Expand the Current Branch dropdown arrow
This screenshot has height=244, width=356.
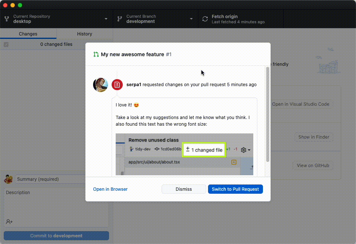[191, 19]
